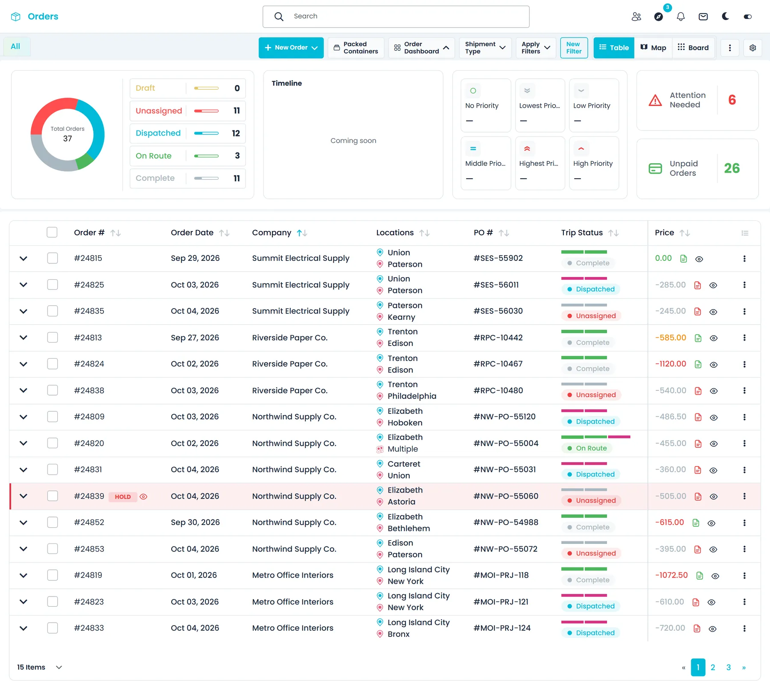View details eye for order #24853
770x688 pixels.
[713, 549]
